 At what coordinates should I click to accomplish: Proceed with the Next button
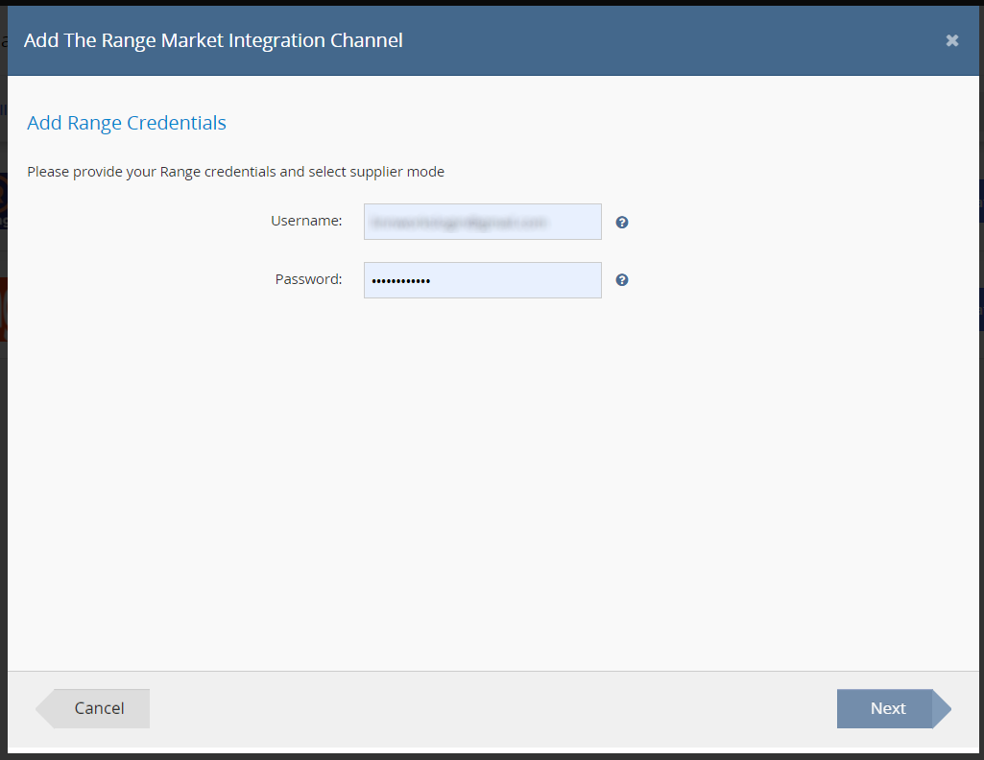point(885,708)
